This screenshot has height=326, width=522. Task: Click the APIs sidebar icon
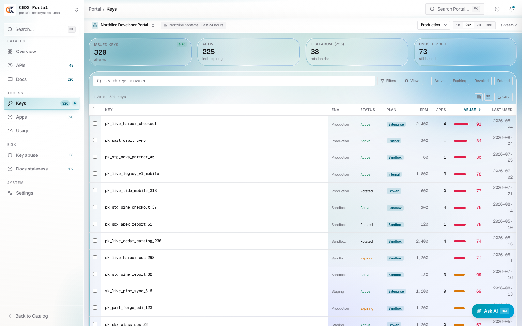pos(10,65)
